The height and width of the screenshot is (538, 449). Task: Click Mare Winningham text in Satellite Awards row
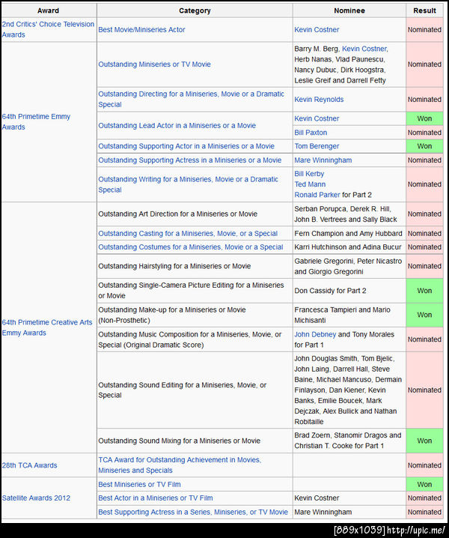coord(323,513)
